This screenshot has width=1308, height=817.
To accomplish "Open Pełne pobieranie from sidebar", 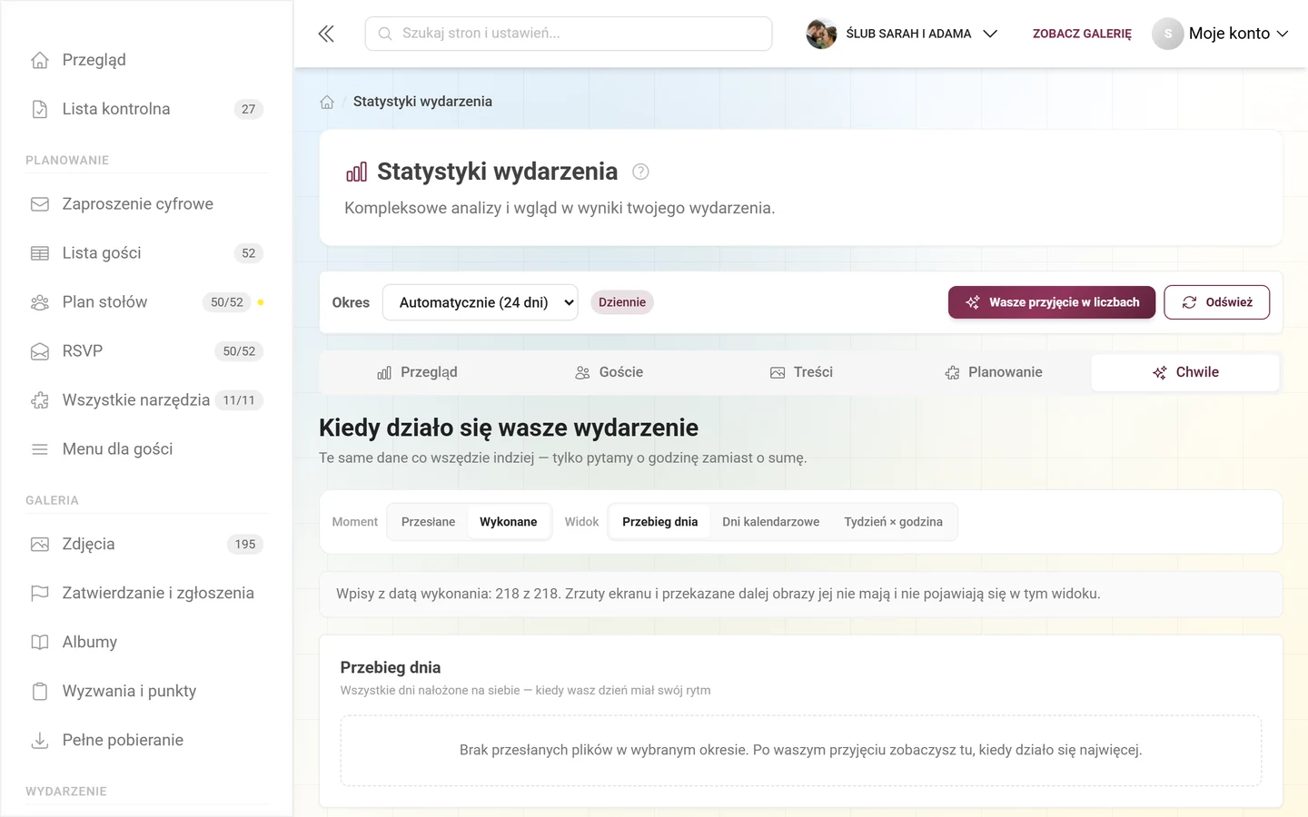I will 145,741.
